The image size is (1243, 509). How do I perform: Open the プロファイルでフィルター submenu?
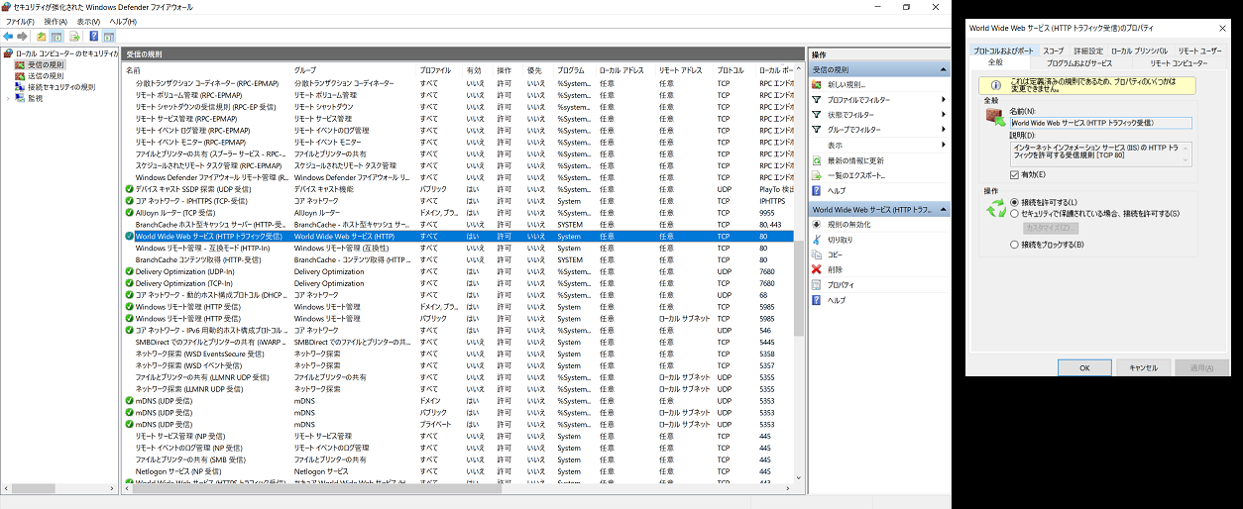(858, 100)
